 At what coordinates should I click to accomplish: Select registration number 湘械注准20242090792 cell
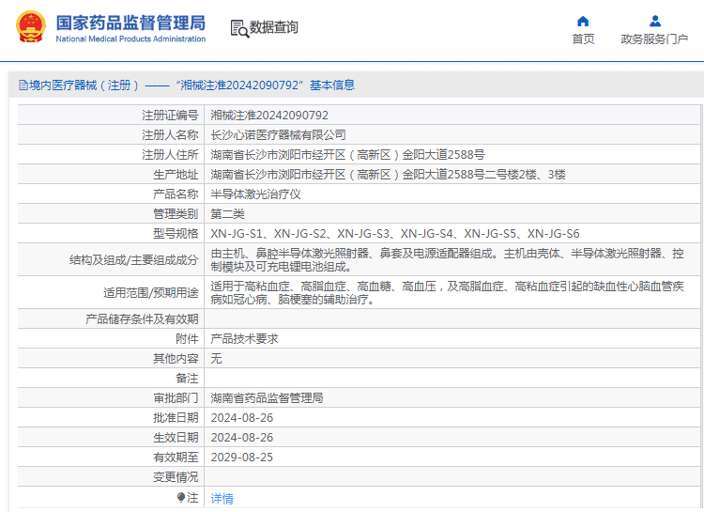tap(269, 116)
